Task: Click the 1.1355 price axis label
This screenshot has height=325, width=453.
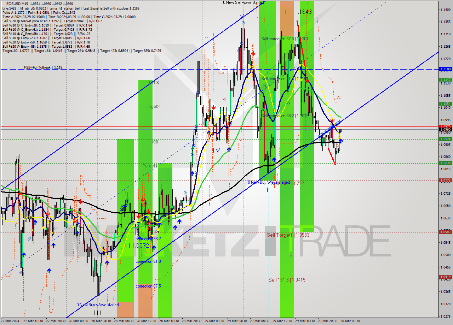Action: (445, 22)
